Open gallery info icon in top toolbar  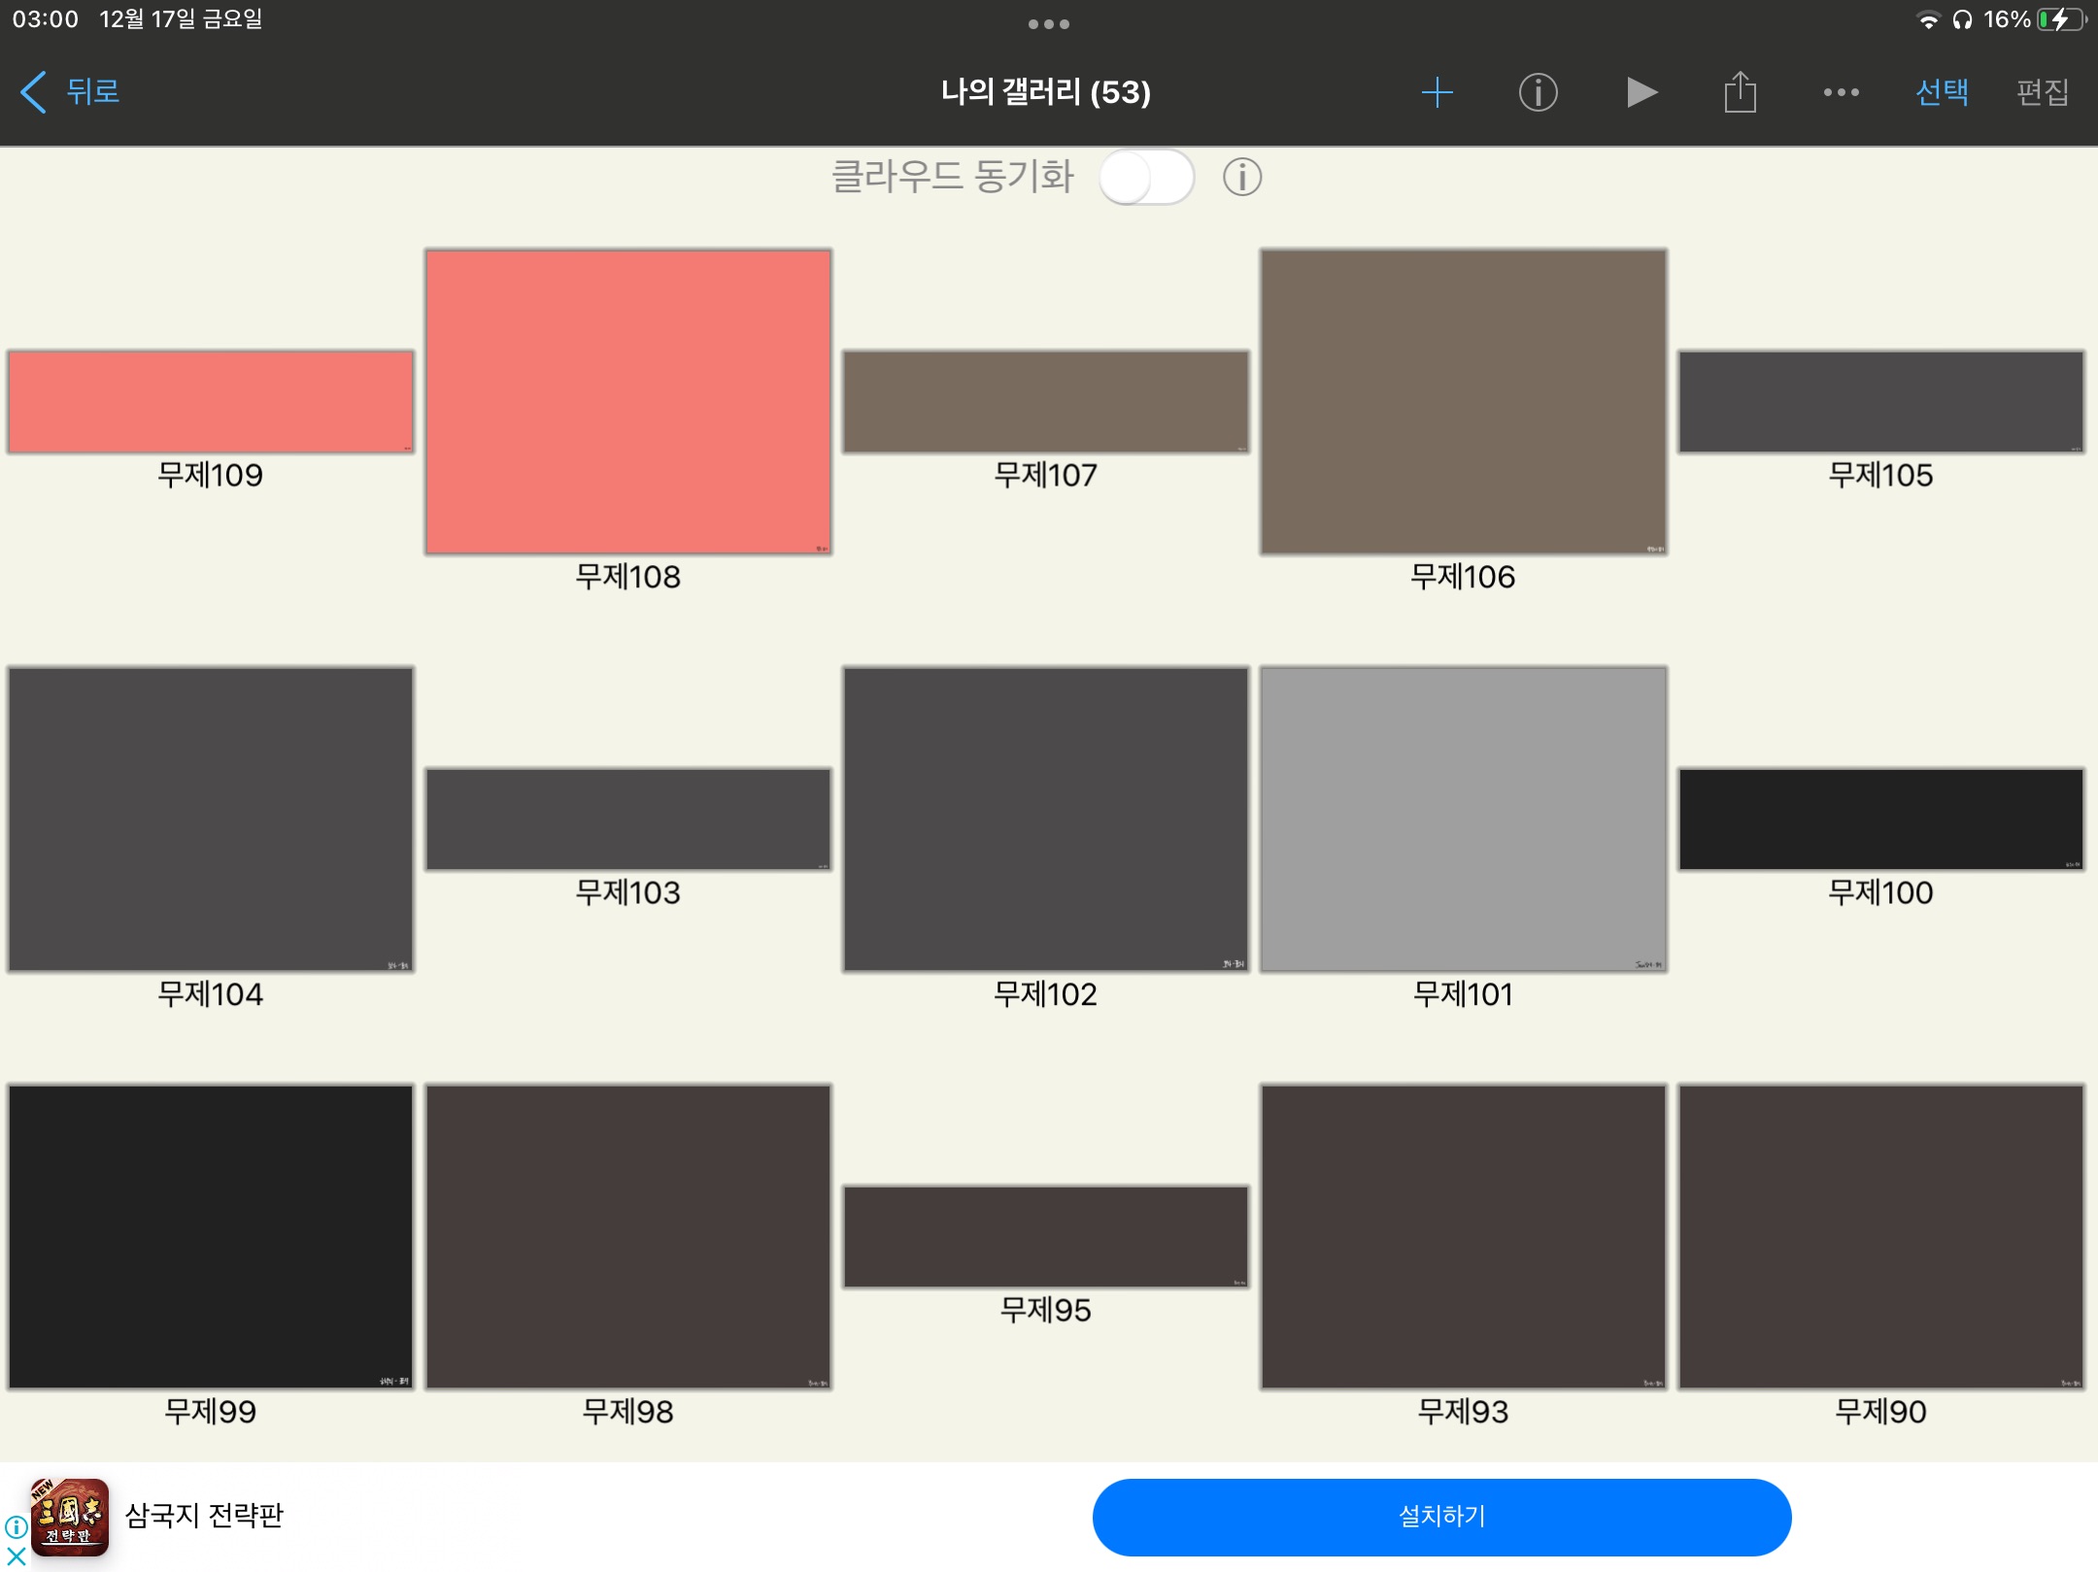coord(1538,92)
